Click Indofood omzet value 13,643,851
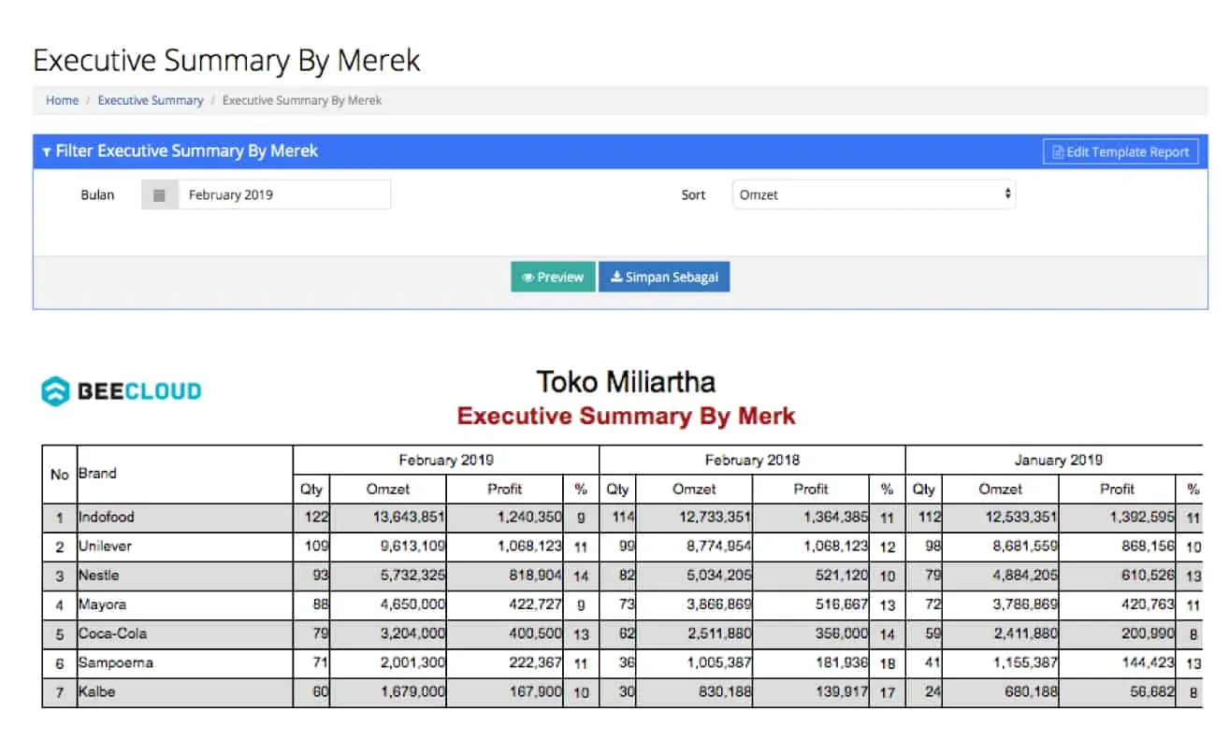This screenshot has height=740, width=1229. 407,517
